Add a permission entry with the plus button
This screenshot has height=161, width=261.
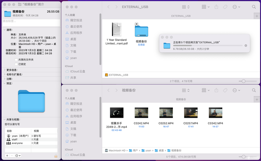[7, 155]
